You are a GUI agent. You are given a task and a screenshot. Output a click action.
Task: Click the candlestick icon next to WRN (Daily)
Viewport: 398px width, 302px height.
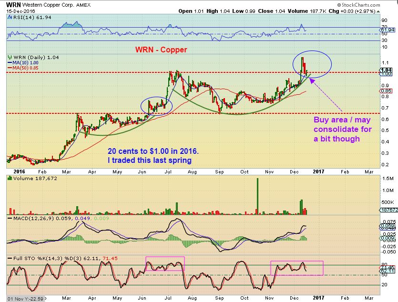pyautogui.click(x=10, y=57)
